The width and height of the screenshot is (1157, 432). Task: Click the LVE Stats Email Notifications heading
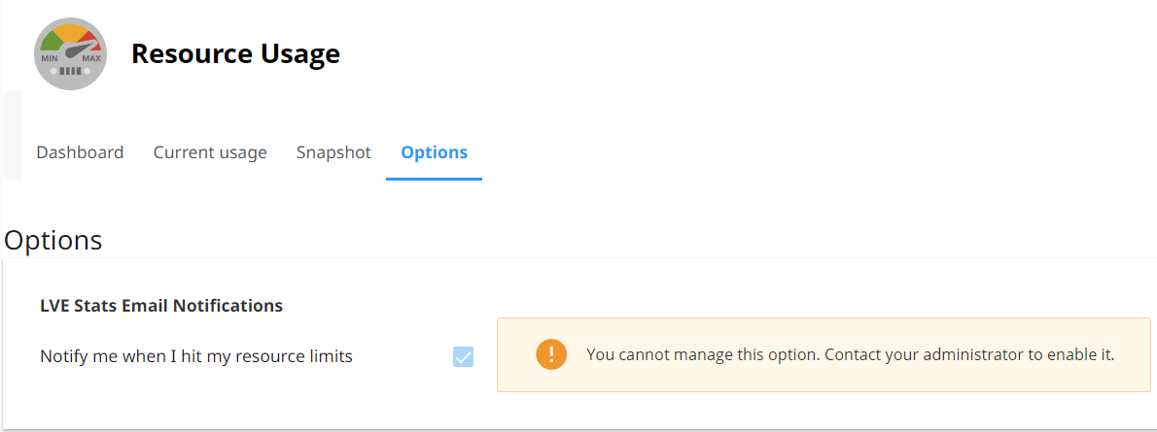tap(161, 306)
